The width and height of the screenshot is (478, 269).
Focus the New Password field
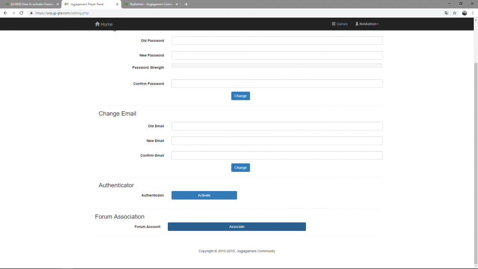[277, 55]
